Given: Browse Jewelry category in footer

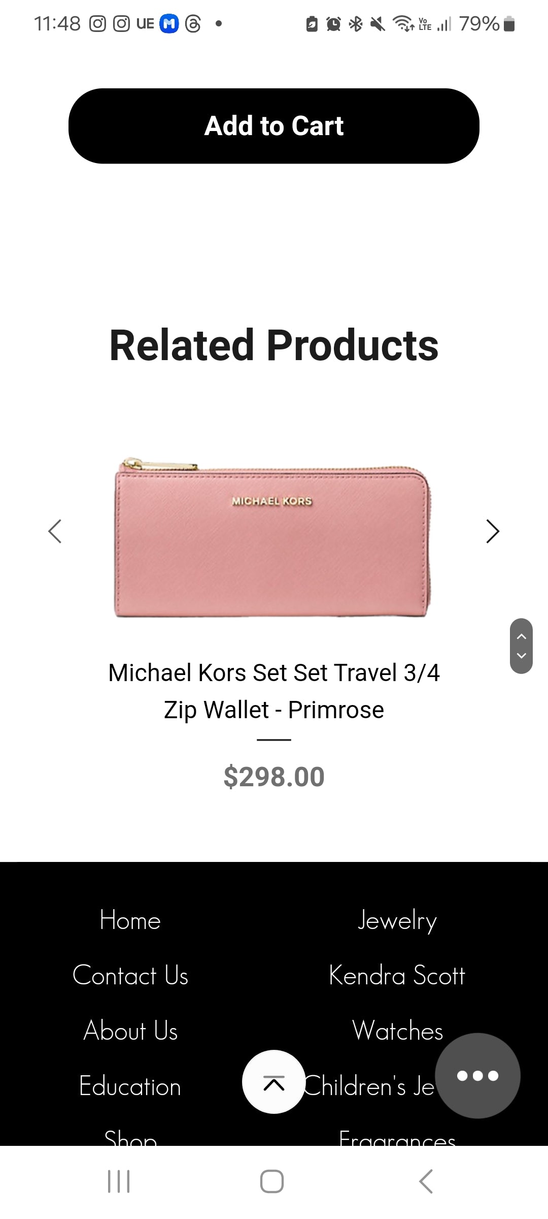Looking at the screenshot, I should click(x=397, y=921).
